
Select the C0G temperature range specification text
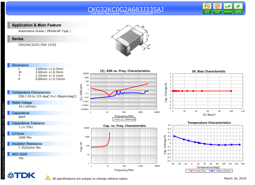48,96
